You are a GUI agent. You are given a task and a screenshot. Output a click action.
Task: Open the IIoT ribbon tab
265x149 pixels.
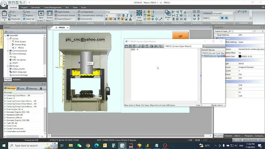click(67, 7)
